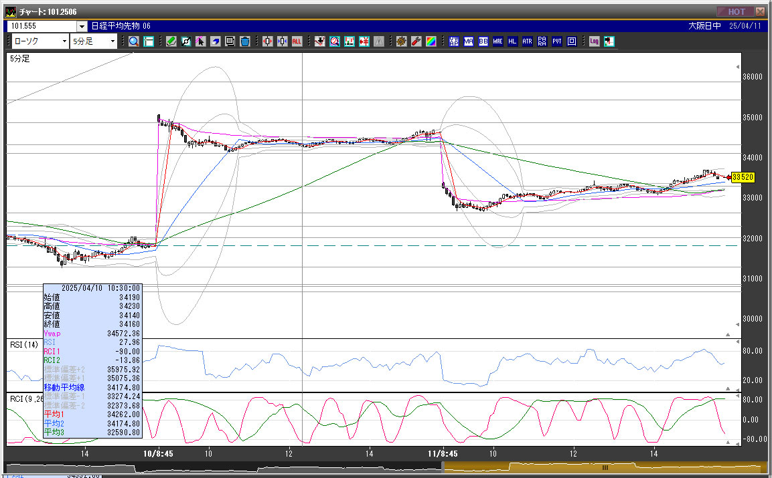Click the RSI(14) panel label
Viewport: 772px width, 478px height.
coord(24,345)
